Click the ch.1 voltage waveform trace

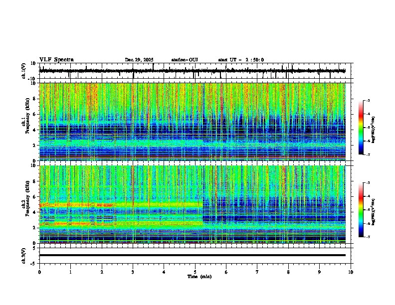pyautogui.click(x=192, y=71)
